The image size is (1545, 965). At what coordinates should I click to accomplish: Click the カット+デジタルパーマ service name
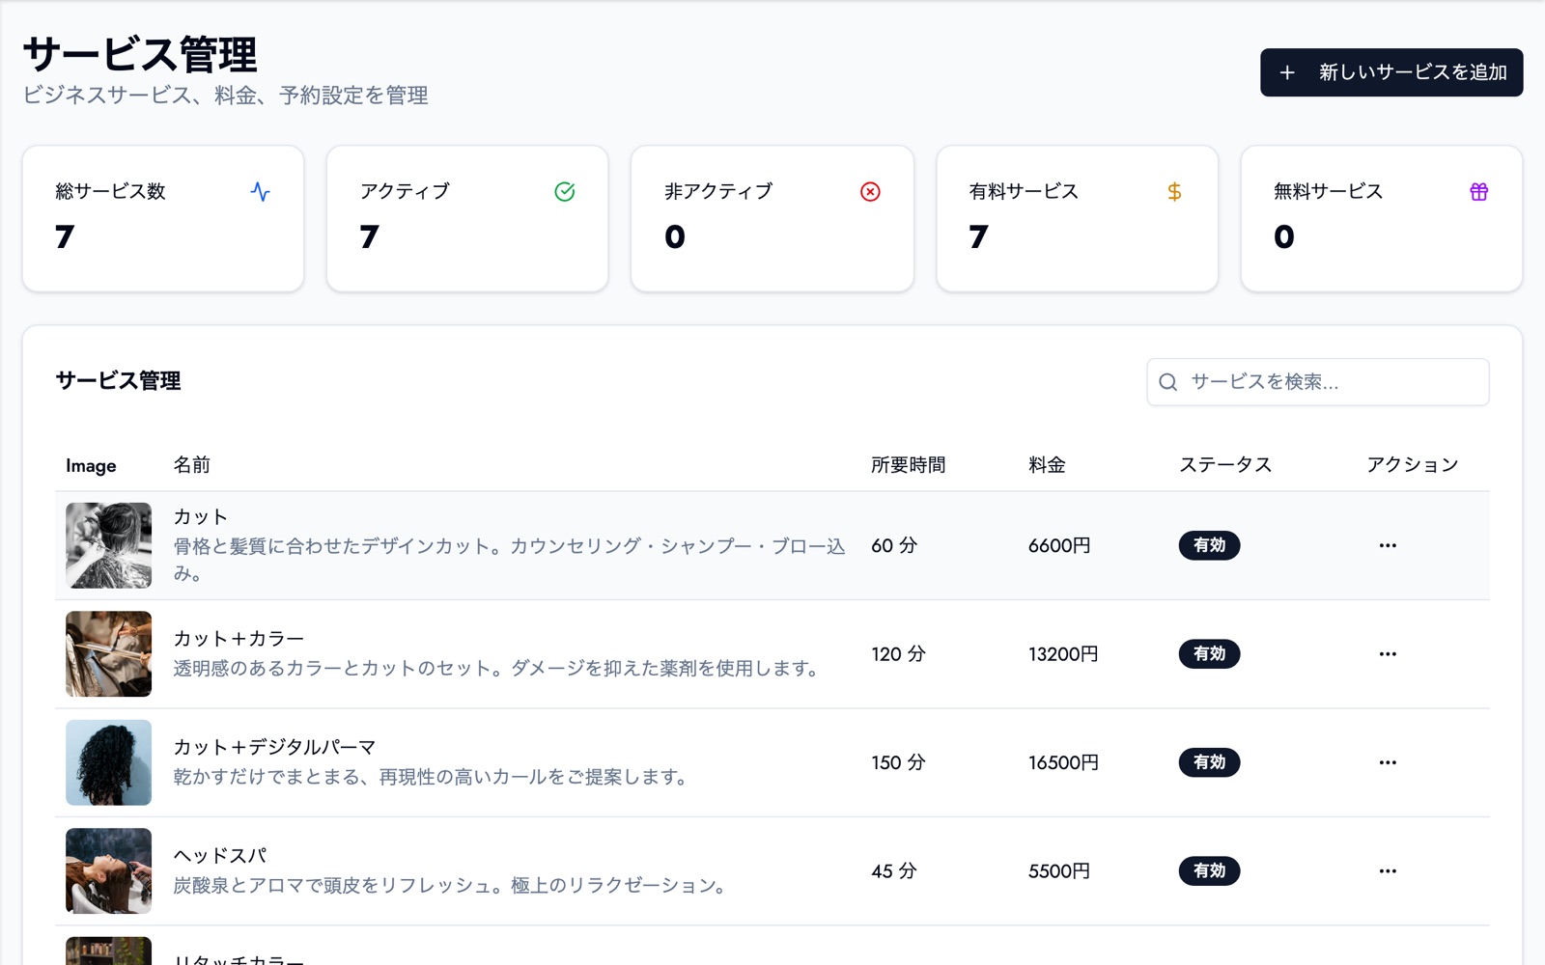[x=274, y=747]
